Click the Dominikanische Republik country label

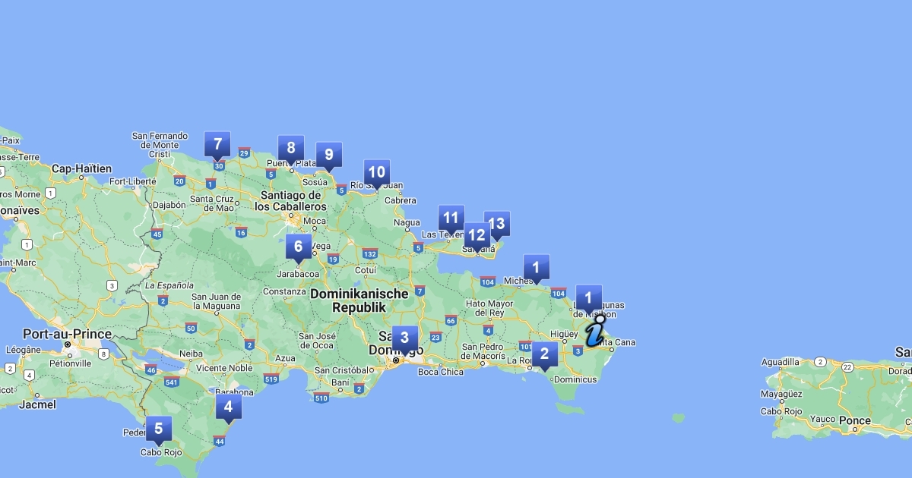pyautogui.click(x=359, y=300)
